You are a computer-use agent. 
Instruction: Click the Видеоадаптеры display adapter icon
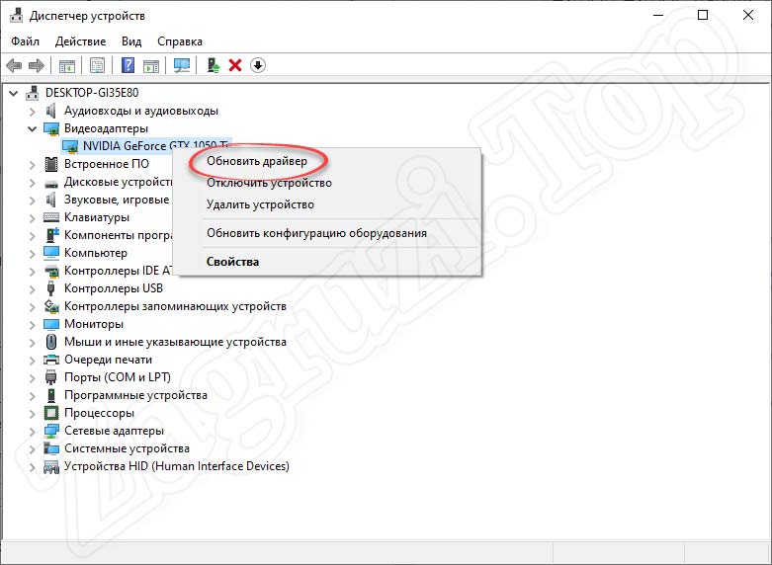point(51,128)
